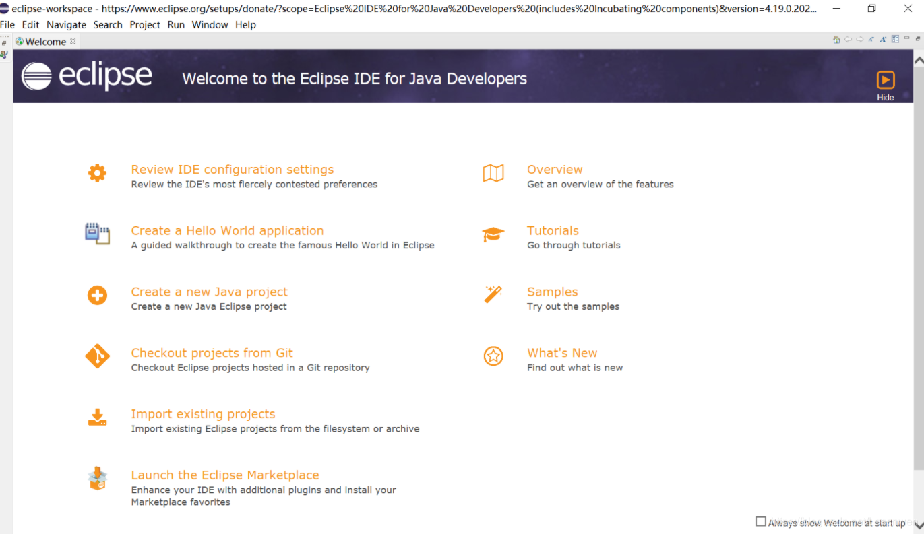This screenshot has height=534, width=924.
Task: Click the Navigate Forward arrow in Welcome toolbar
Action: tap(860, 39)
